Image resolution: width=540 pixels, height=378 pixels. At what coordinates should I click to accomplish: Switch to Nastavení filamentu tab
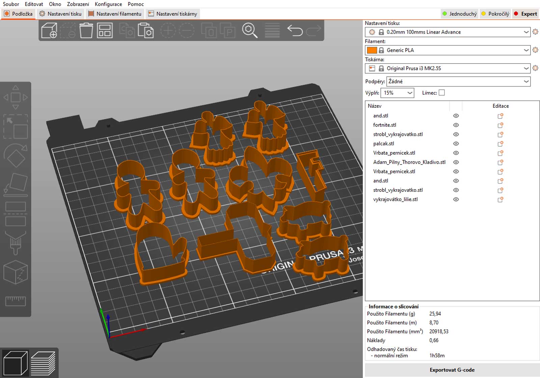pos(115,14)
